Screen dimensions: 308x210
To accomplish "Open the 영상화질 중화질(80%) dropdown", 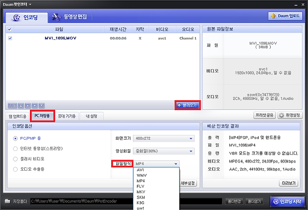I will tap(164, 151).
